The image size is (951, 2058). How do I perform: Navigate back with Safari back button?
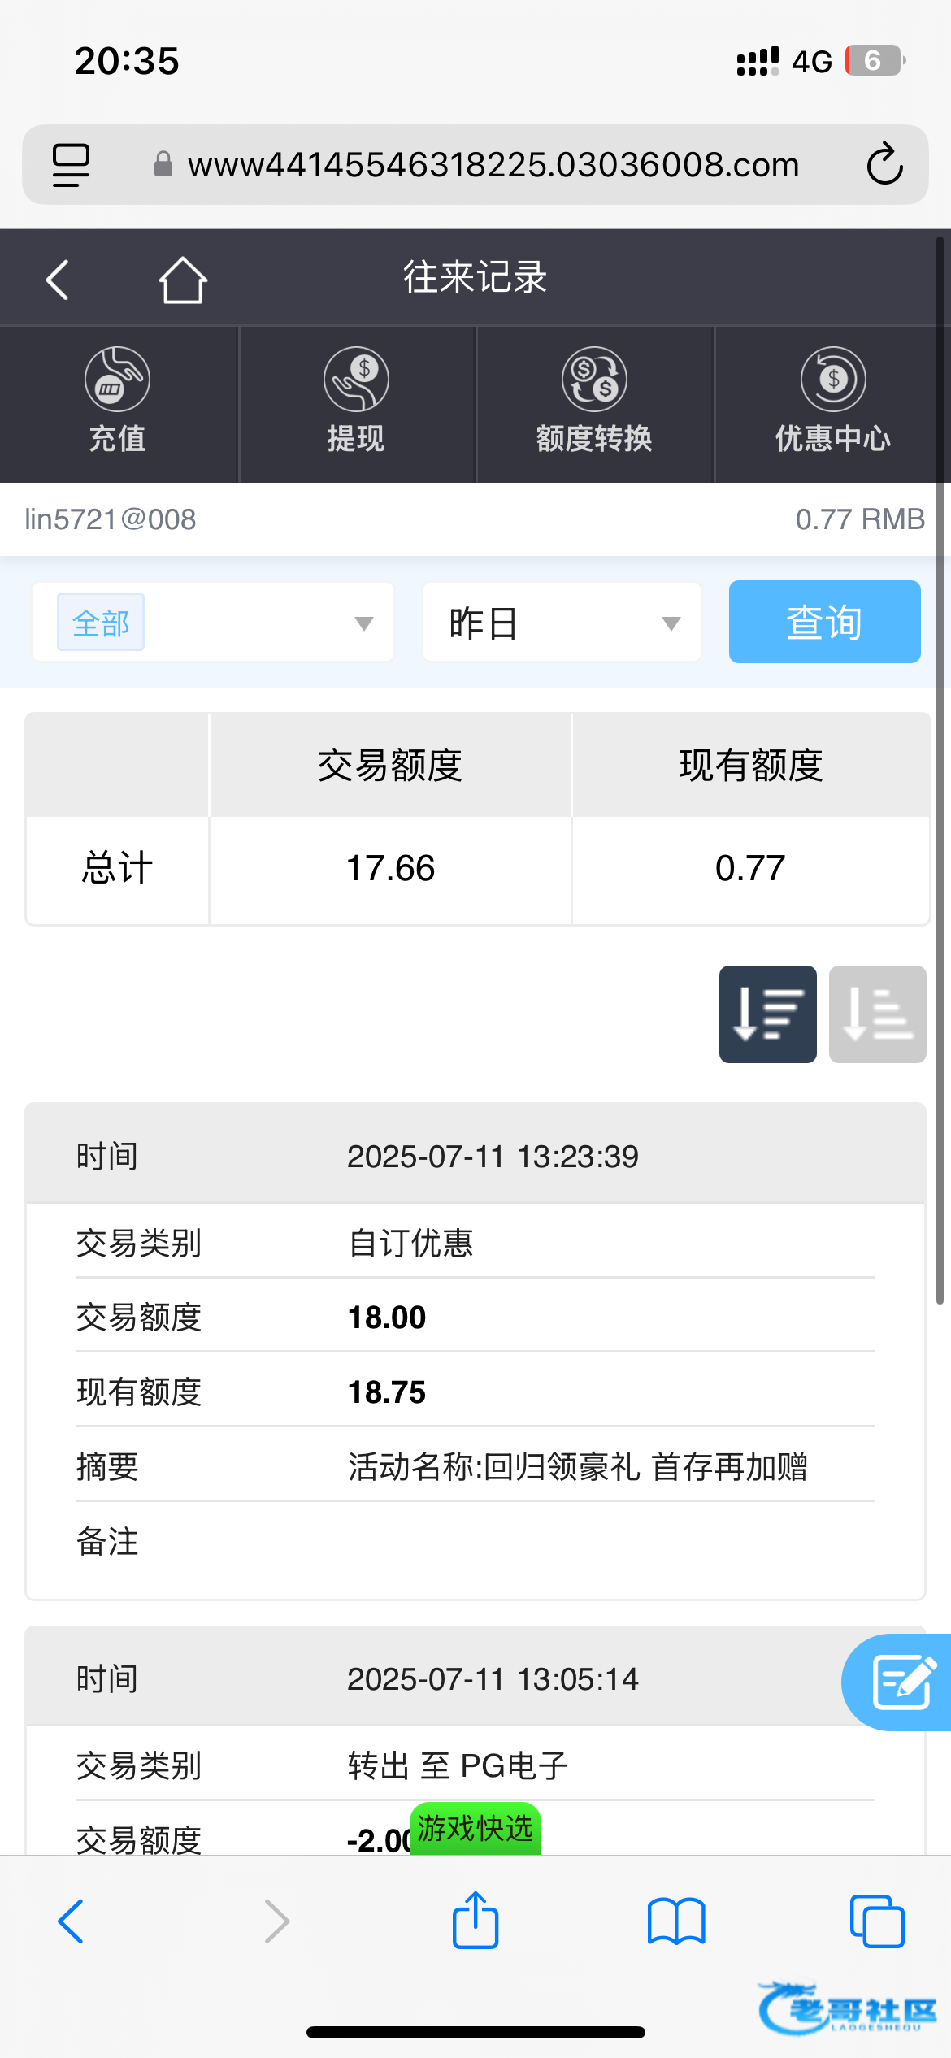coord(72,1921)
